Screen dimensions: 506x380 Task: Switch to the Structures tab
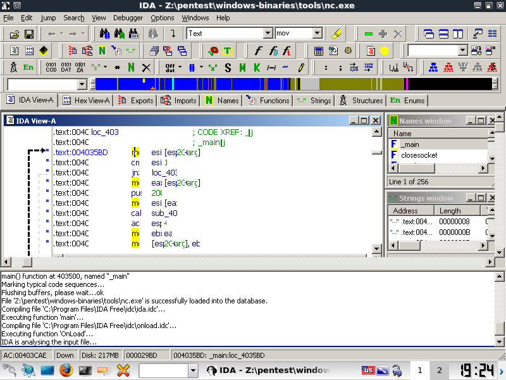tap(361, 101)
